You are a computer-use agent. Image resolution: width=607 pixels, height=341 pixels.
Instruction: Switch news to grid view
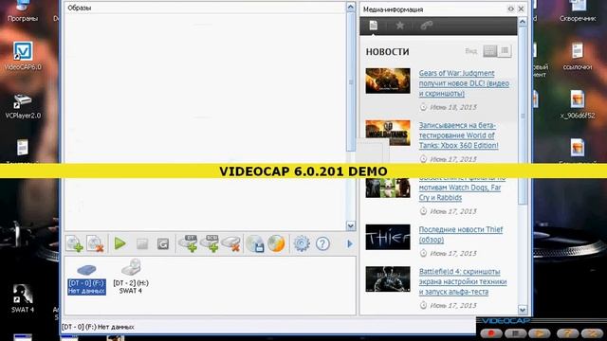[x=490, y=50]
